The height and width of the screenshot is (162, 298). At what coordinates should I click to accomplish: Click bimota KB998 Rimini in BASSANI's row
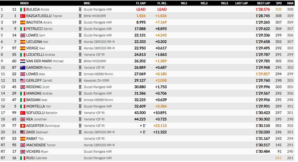[x=98, y=100]
